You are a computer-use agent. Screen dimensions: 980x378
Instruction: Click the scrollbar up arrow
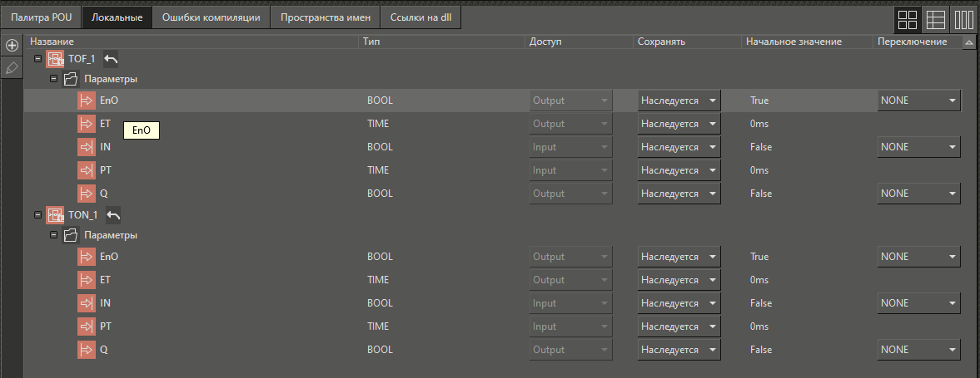click(968, 42)
